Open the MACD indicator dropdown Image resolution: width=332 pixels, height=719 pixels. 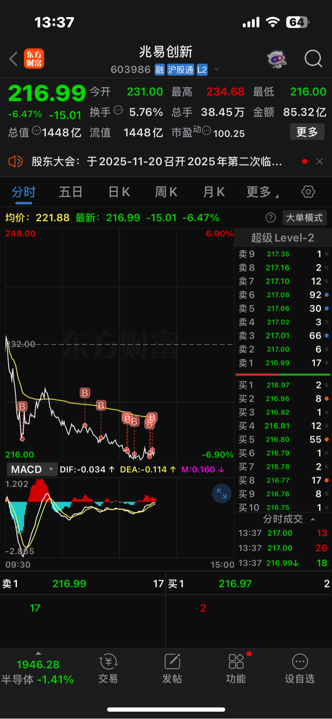pyautogui.click(x=32, y=470)
